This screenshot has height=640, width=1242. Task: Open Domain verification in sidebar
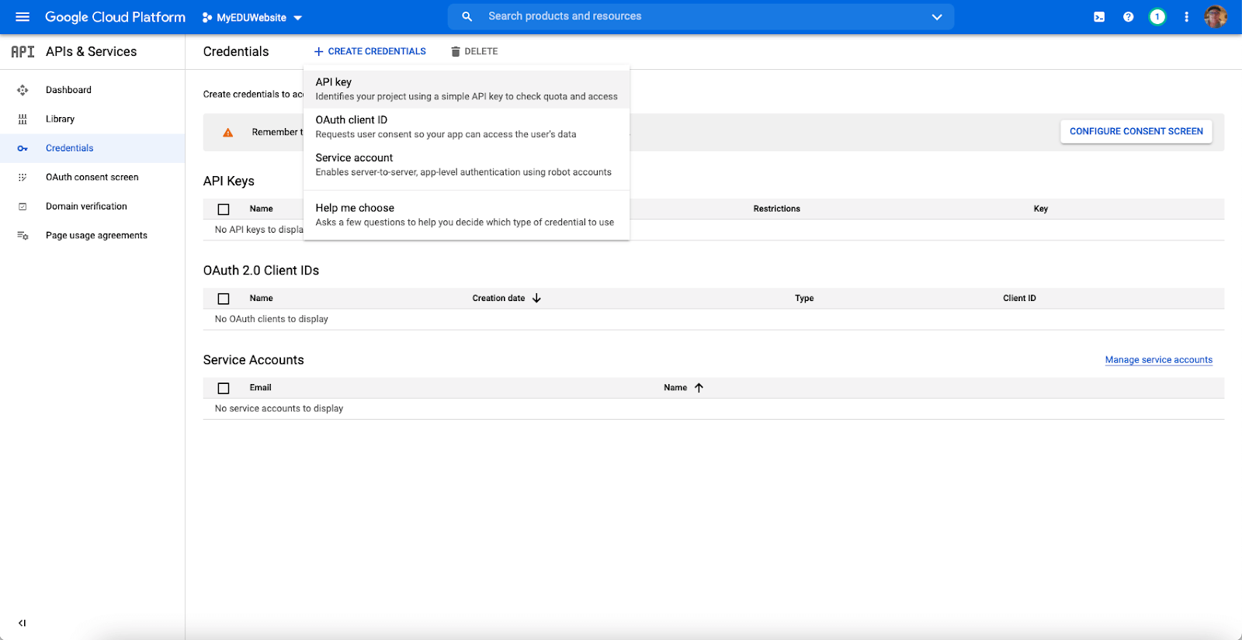[x=86, y=206]
